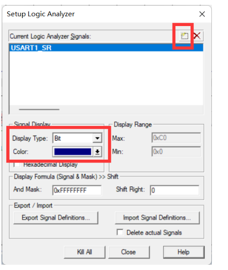Click the signal list horizontal scrollbar
This screenshot has height=270, width=228.
(39, 109)
